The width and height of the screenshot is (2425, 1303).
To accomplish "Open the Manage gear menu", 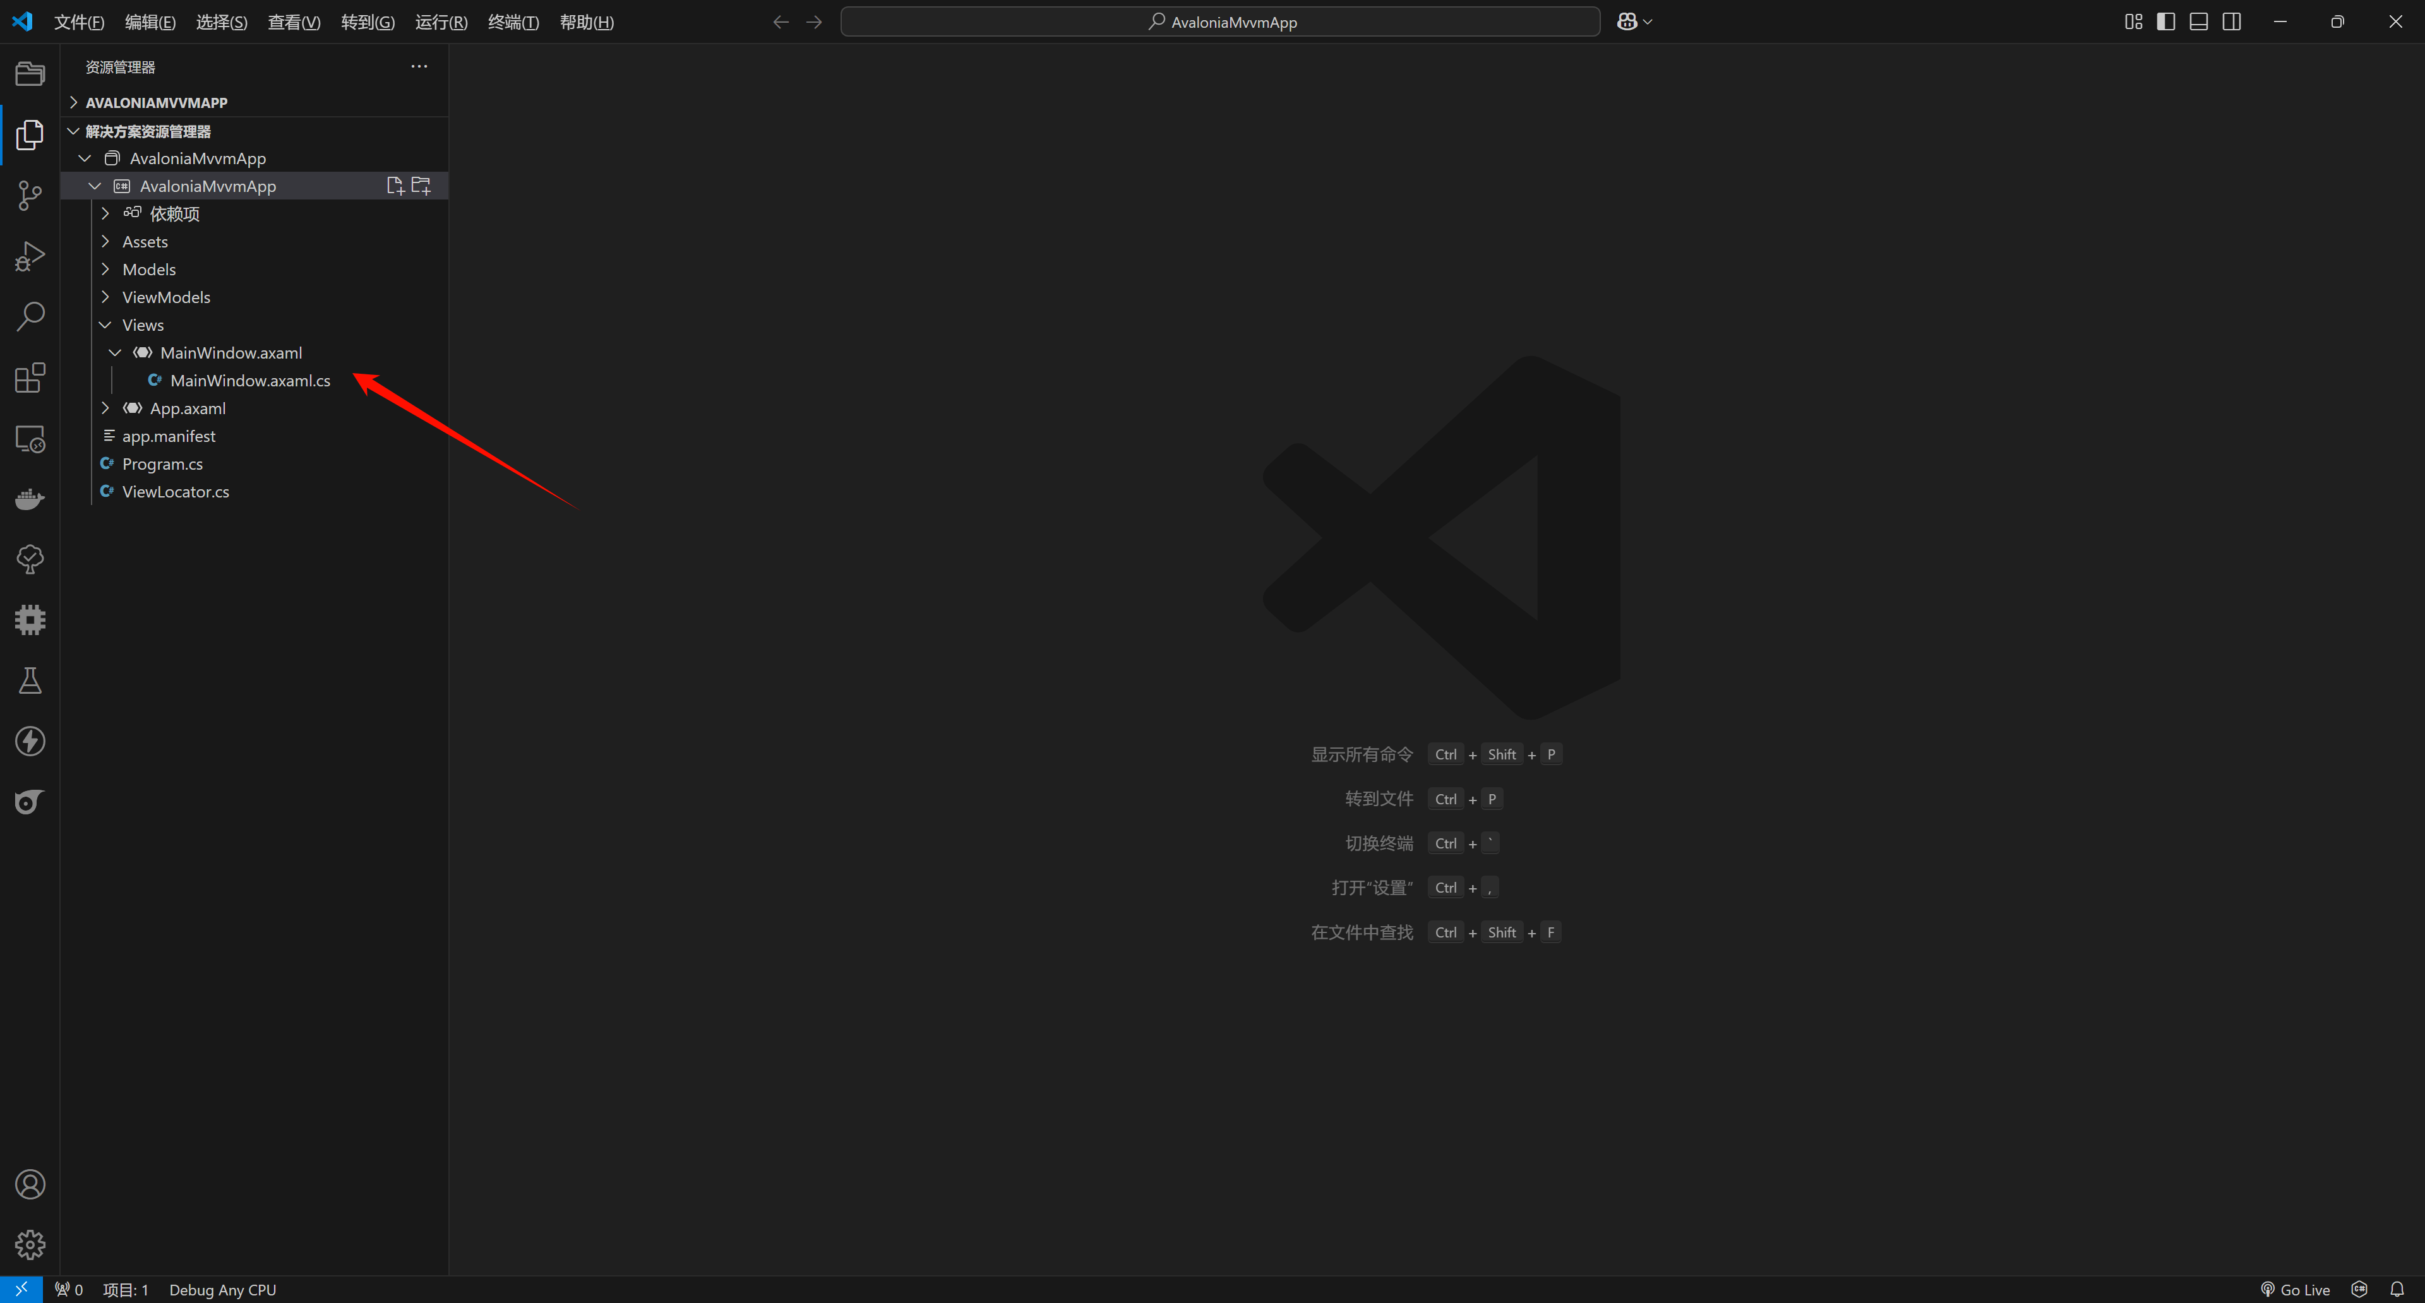I will pos(30,1245).
